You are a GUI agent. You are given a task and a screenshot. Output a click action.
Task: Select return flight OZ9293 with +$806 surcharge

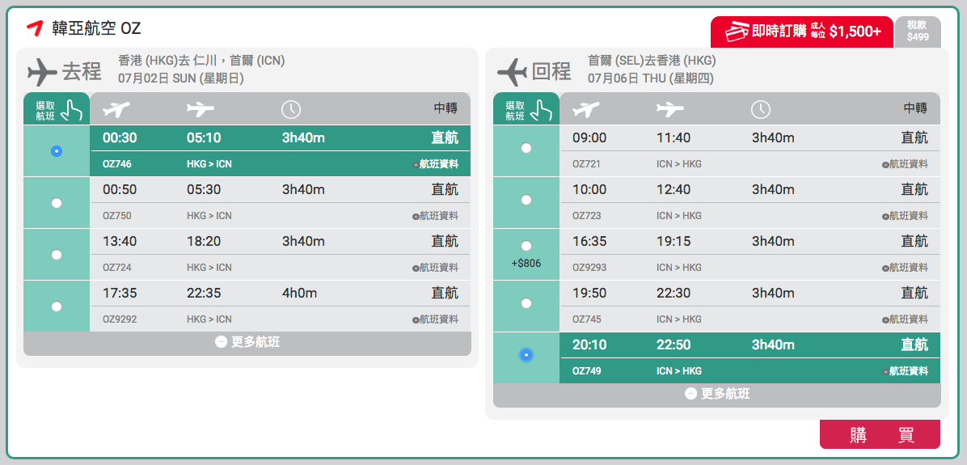(526, 246)
